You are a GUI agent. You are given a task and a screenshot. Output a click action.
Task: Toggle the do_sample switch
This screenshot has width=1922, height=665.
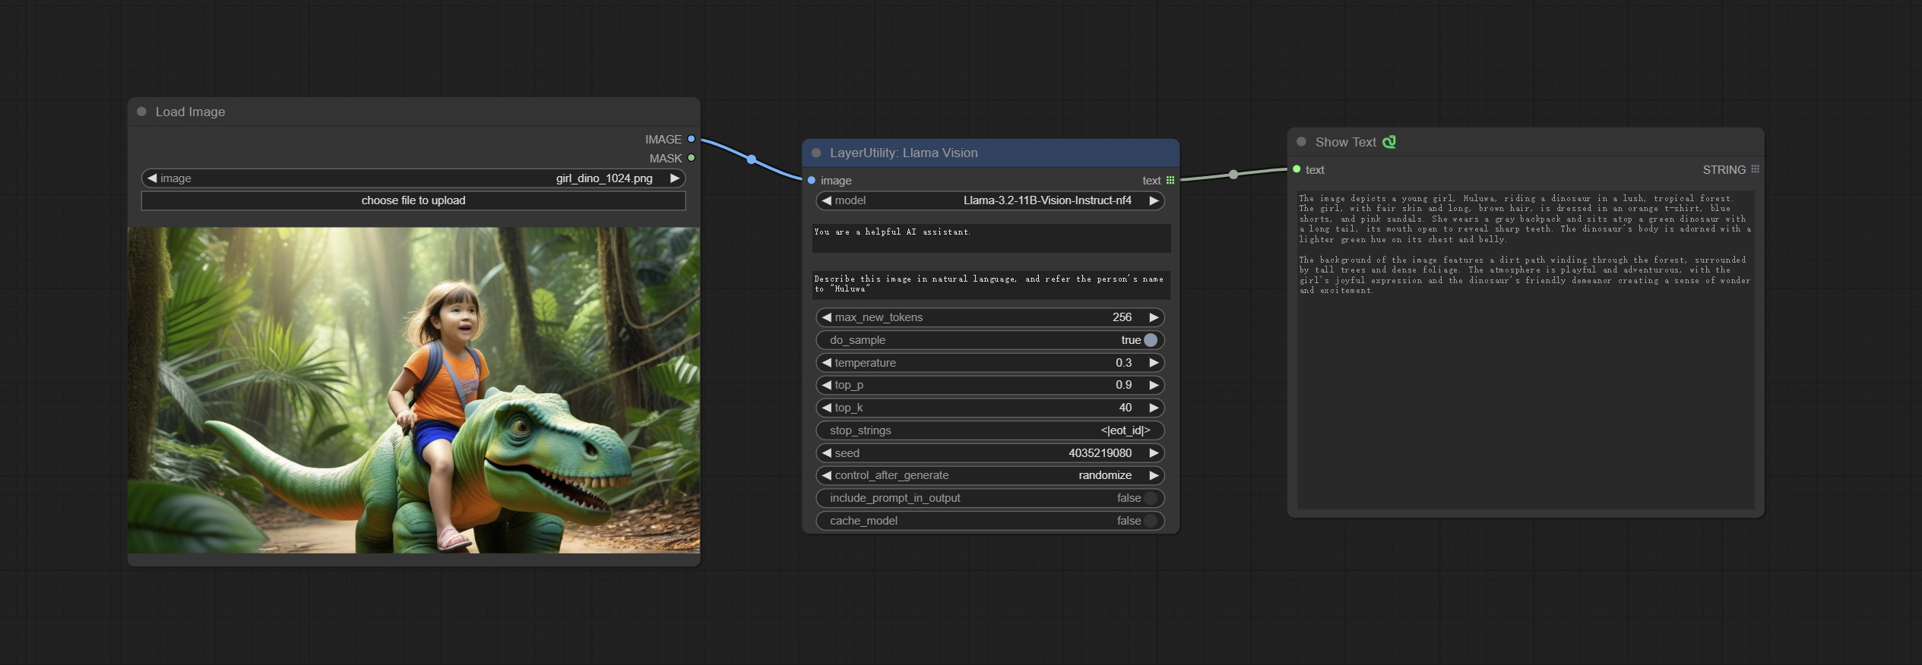[x=1150, y=340]
